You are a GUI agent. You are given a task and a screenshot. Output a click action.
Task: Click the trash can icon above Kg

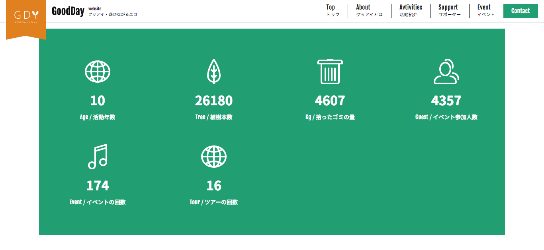click(x=330, y=72)
